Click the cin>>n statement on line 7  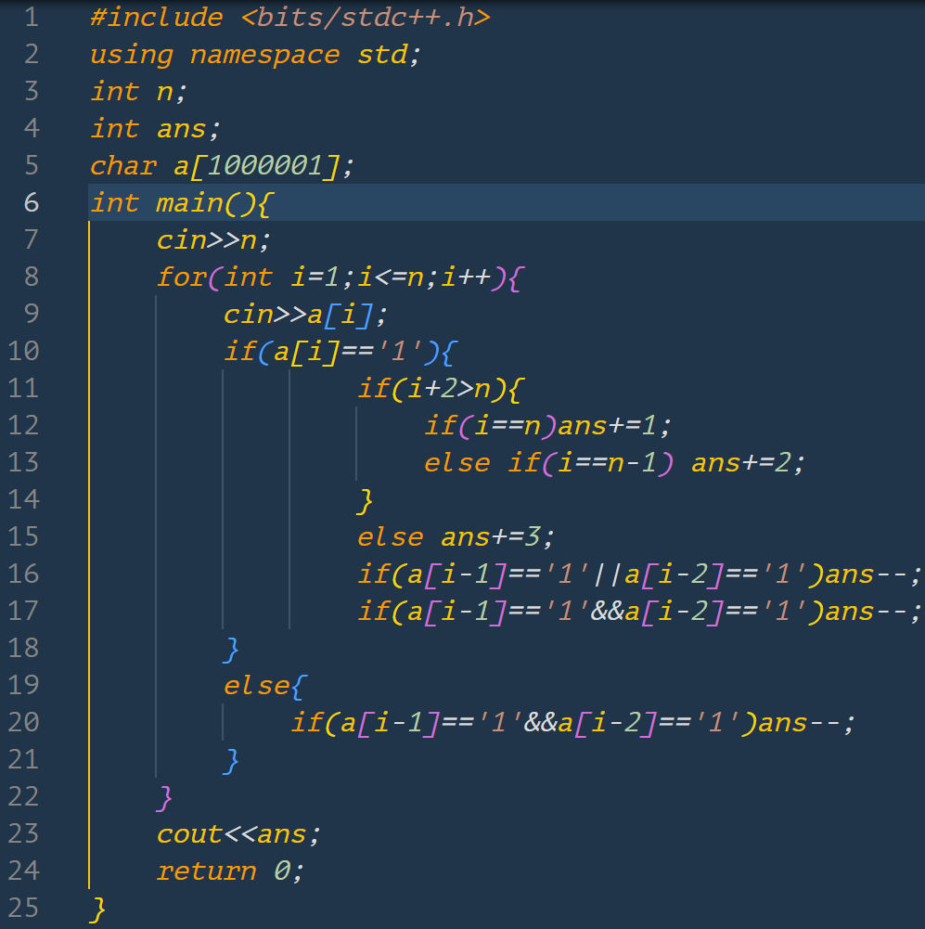click(x=213, y=239)
